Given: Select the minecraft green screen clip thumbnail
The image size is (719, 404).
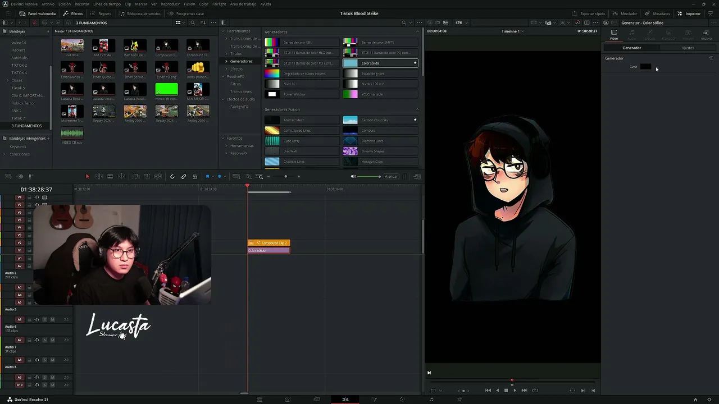Looking at the screenshot, I should (166, 89).
